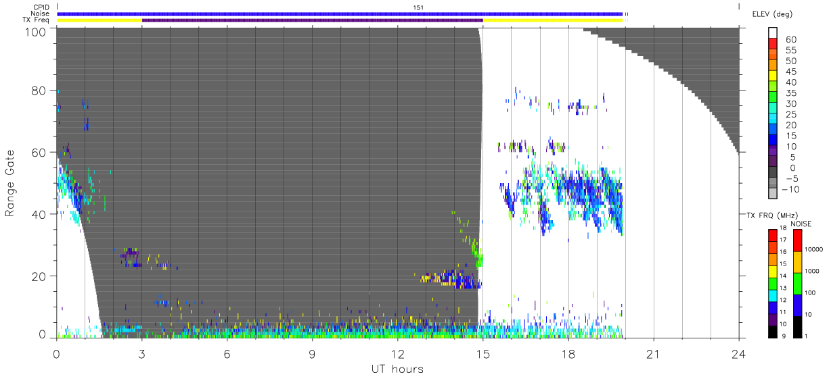Image resolution: width=831 pixels, height=383 pixels.
Task: Select green 13–14 swatch in TX FRQ bar
Action: coord(773,283)
